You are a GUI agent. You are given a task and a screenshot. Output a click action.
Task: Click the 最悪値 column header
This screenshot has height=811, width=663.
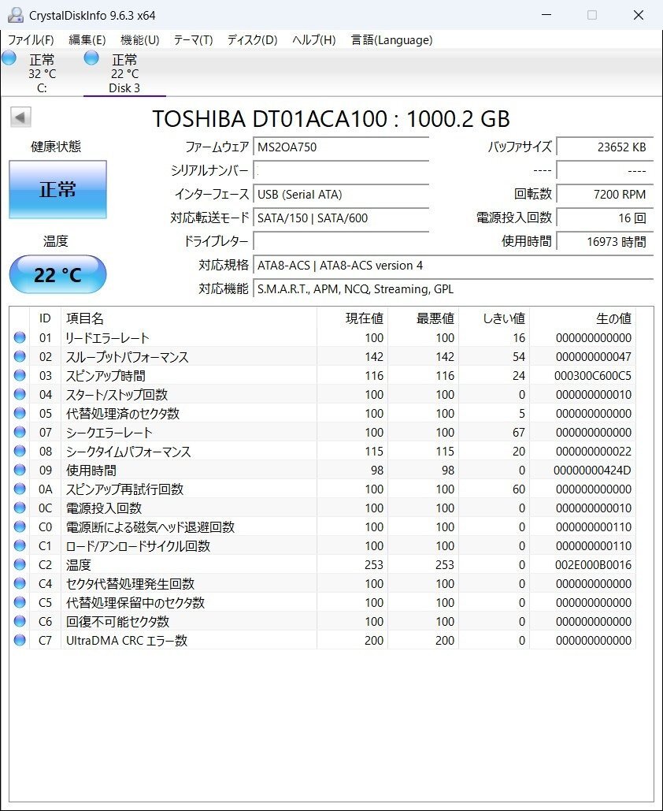[x=423, y=318]
